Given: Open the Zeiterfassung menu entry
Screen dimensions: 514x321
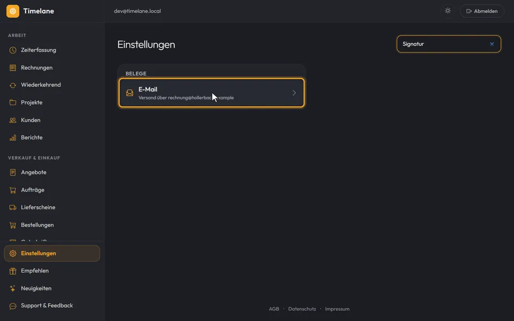Looking at the screenshot, I should click(52, 50).
